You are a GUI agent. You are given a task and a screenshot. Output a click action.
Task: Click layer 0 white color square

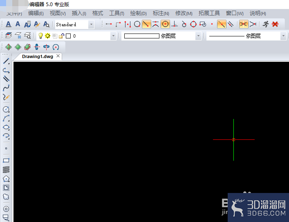[68, 36]
